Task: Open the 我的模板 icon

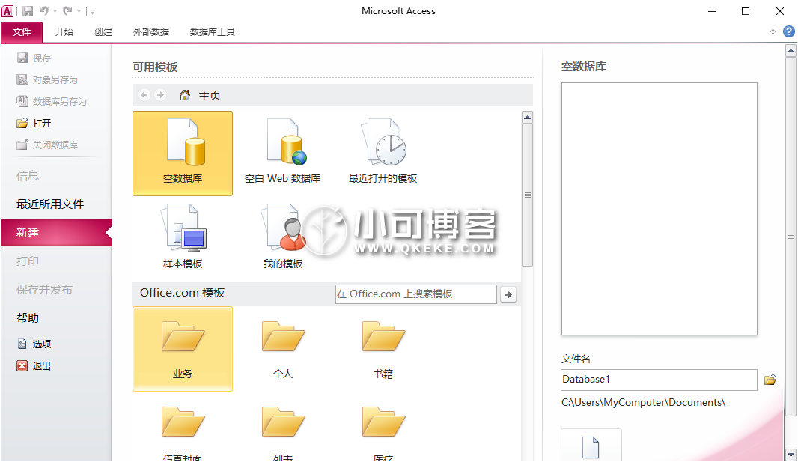Action: click(x=283, y=237)
